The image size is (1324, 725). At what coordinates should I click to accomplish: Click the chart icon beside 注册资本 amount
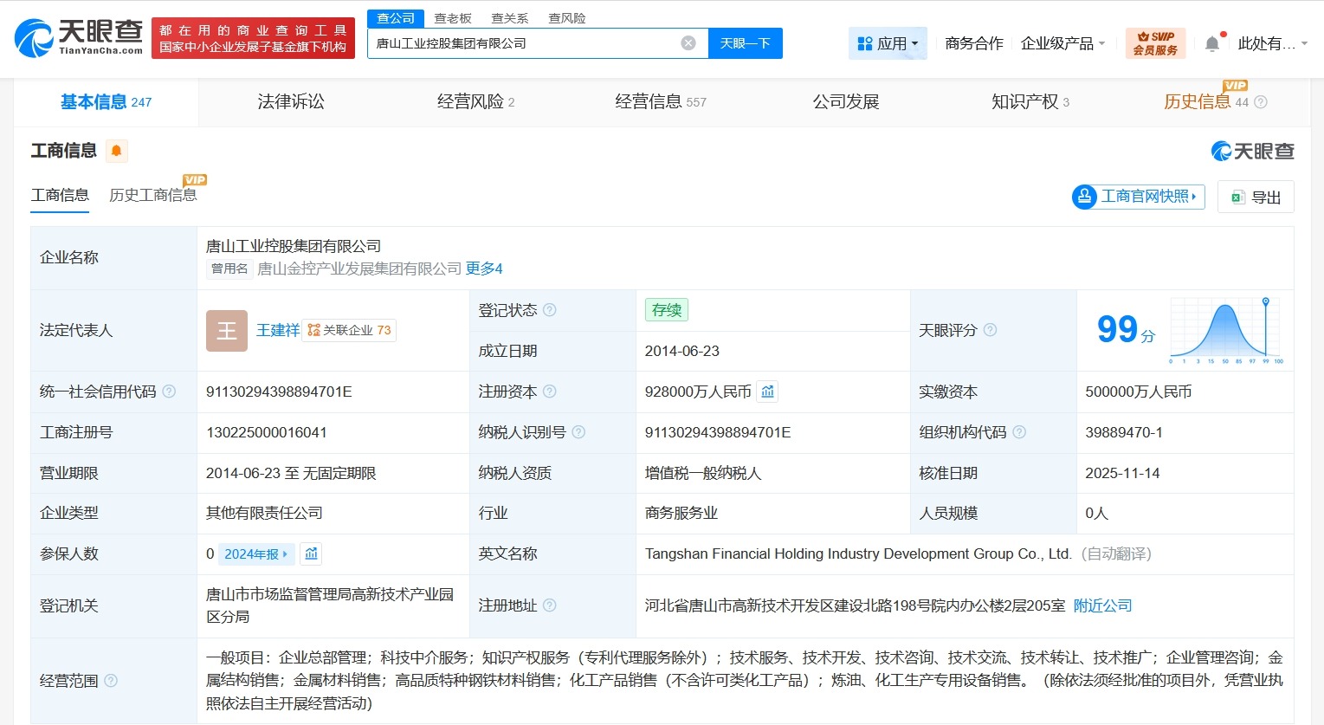tap(766, 391)
